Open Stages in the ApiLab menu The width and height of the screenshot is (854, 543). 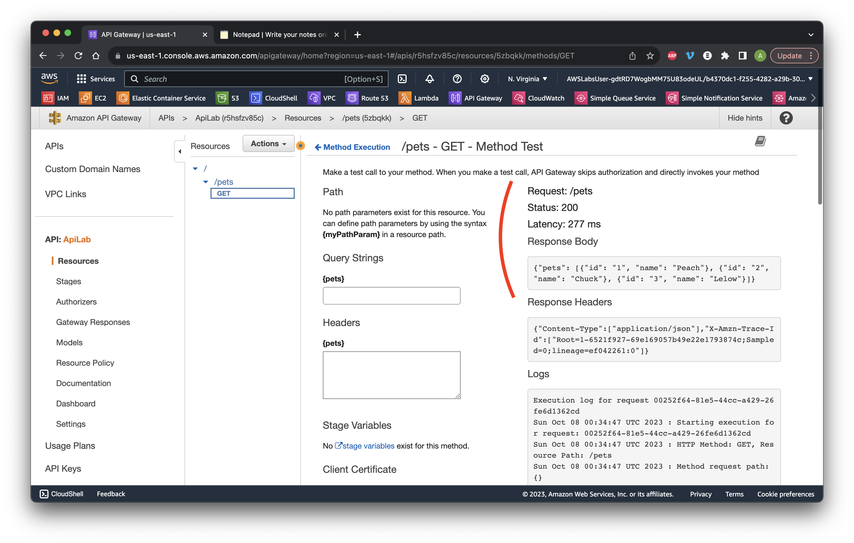[68, 281]
